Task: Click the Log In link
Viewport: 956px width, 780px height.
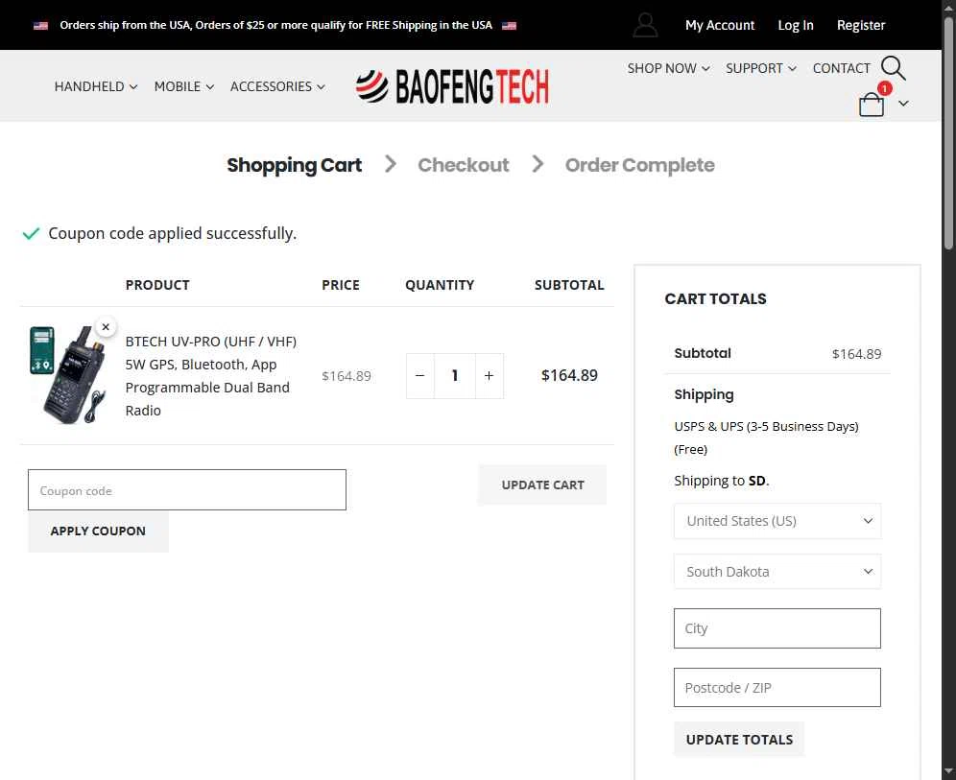Action: click(x=795, y=25)
